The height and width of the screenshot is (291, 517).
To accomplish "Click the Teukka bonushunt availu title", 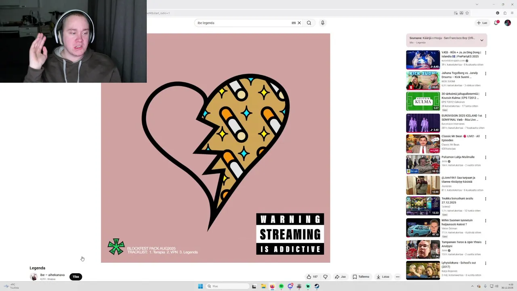I will tap(457, 200).
